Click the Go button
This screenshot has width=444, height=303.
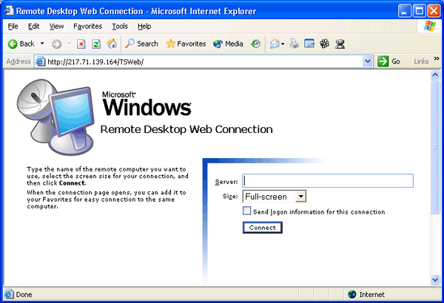click(x=389, y=61)
